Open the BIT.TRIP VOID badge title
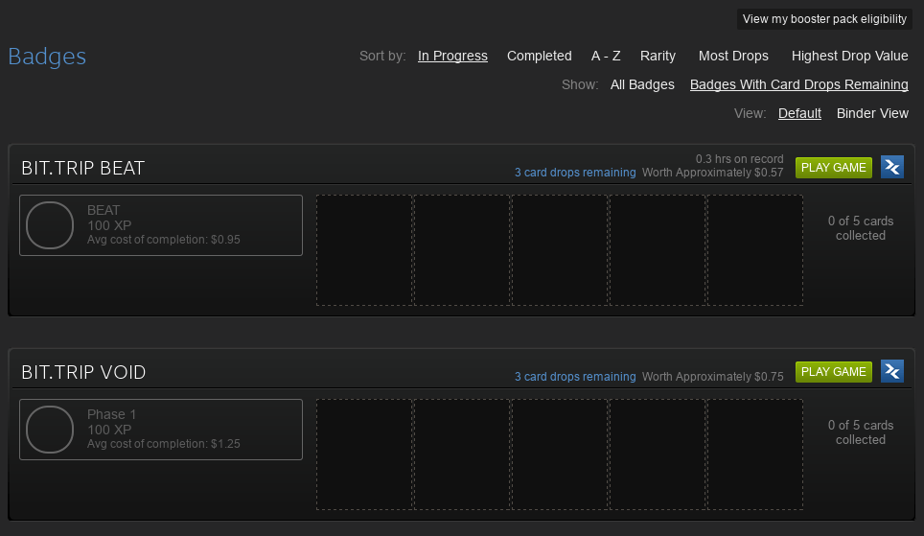The height and width of the screenshot is (536, 924). coord(83,372)
